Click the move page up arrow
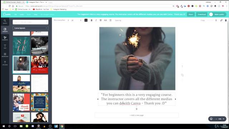Screen dimensions: 229x129 click(182, 66)
